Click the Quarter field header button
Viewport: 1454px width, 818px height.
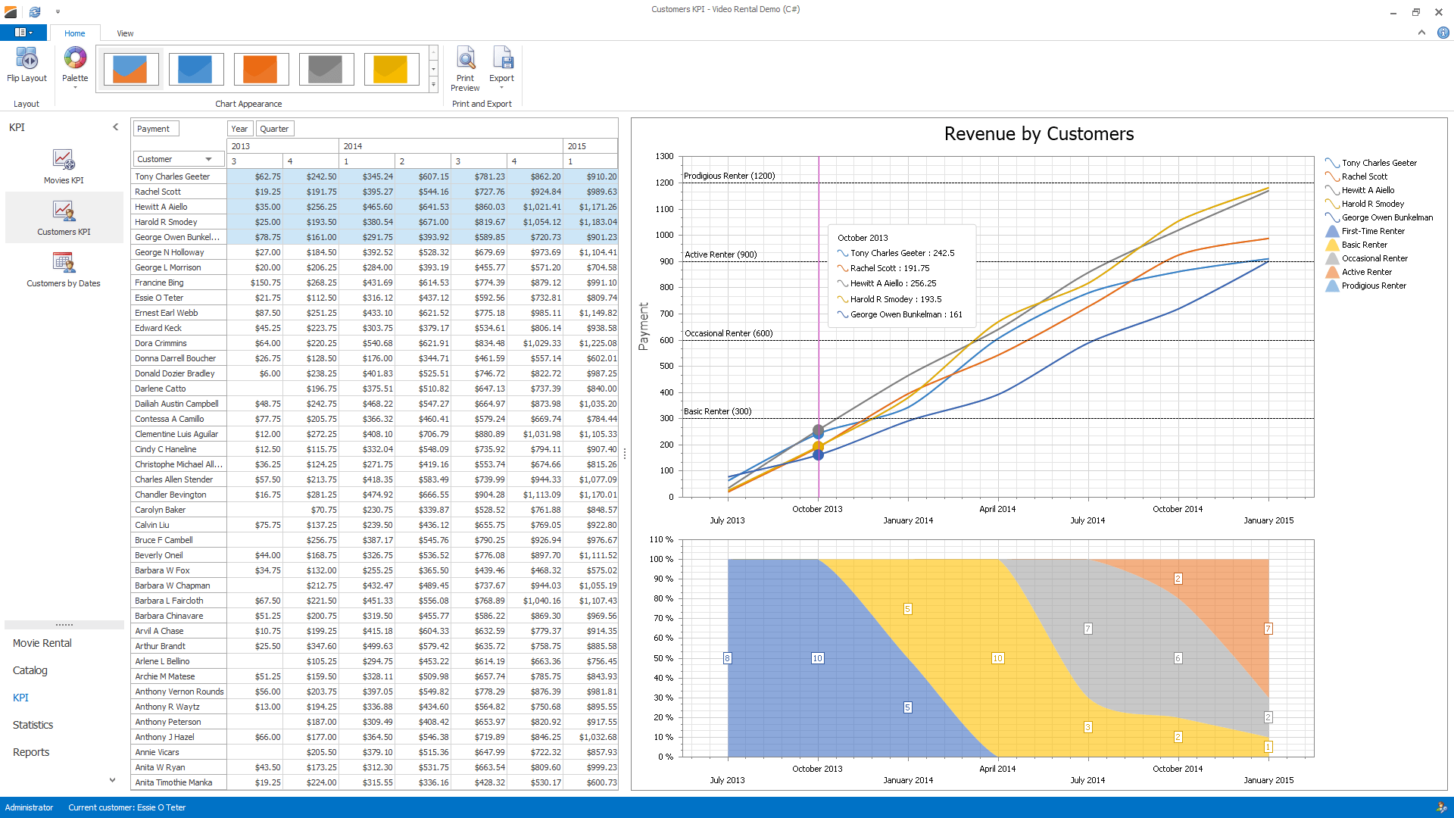click(274, 129)
